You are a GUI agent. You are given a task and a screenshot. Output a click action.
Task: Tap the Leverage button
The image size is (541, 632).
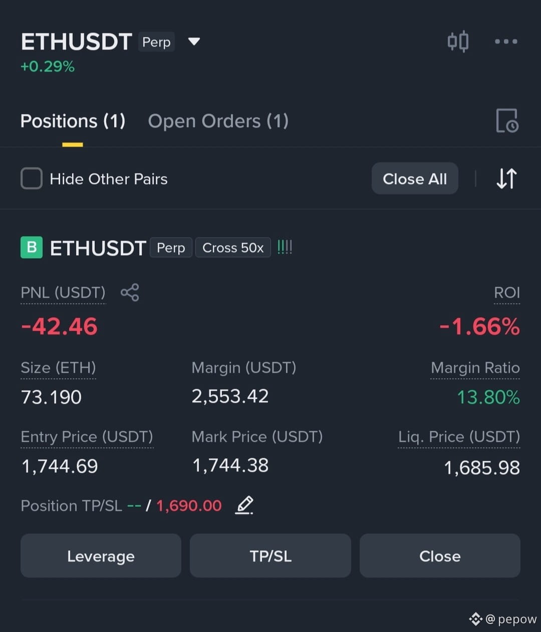(101, 556)
